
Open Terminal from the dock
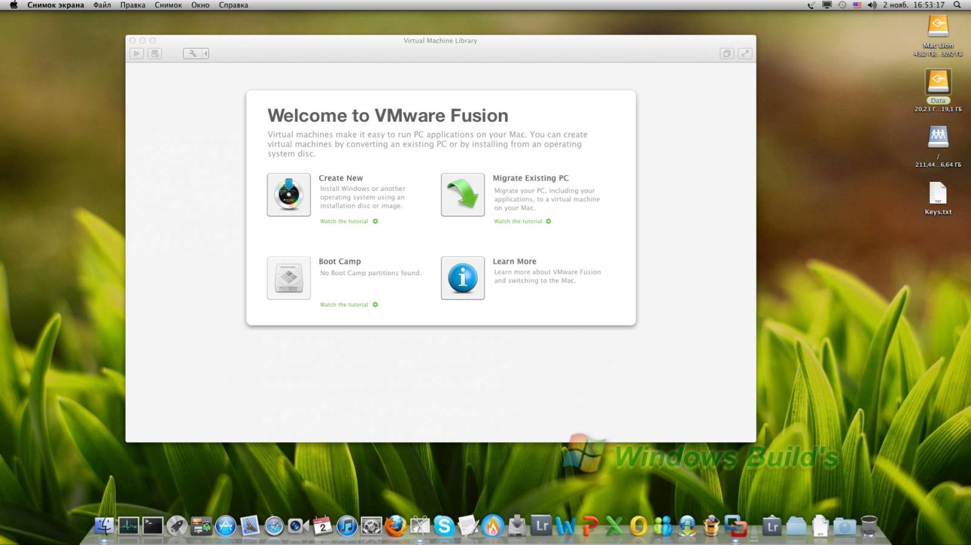point(153,526)
